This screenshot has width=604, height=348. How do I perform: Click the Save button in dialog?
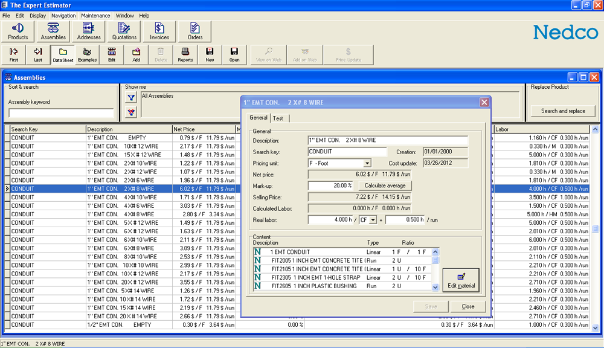click(x=431, y=306)
